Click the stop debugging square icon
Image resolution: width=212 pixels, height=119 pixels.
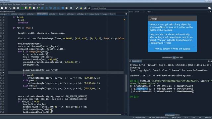click(x=63, y=8)
